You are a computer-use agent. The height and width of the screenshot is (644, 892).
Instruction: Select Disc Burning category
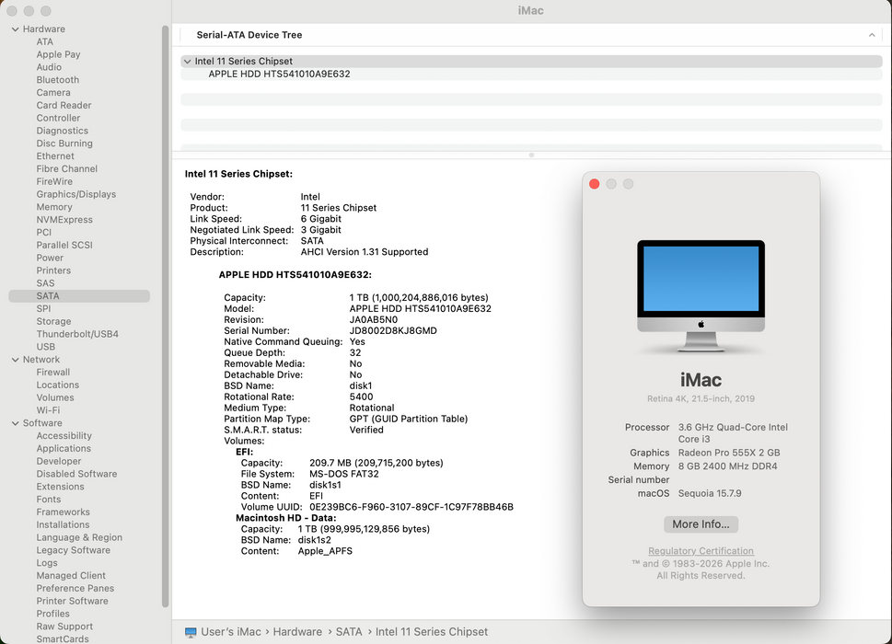(x=64, y=144)
